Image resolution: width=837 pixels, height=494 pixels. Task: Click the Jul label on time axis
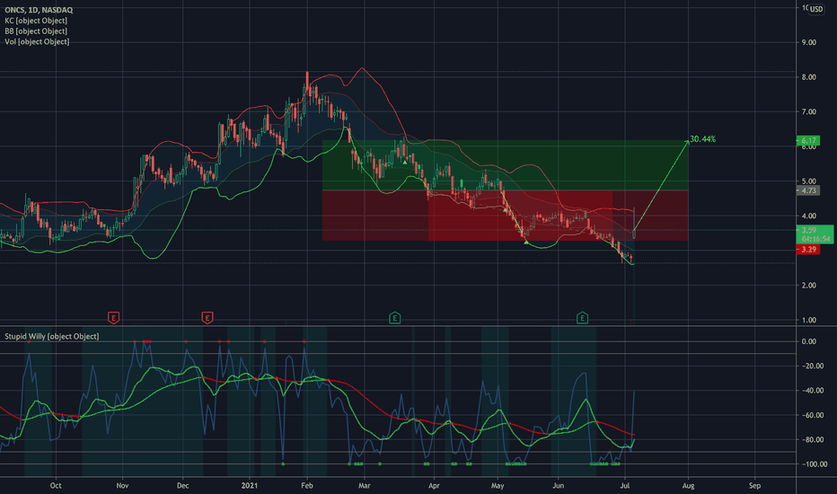point(625,485)
